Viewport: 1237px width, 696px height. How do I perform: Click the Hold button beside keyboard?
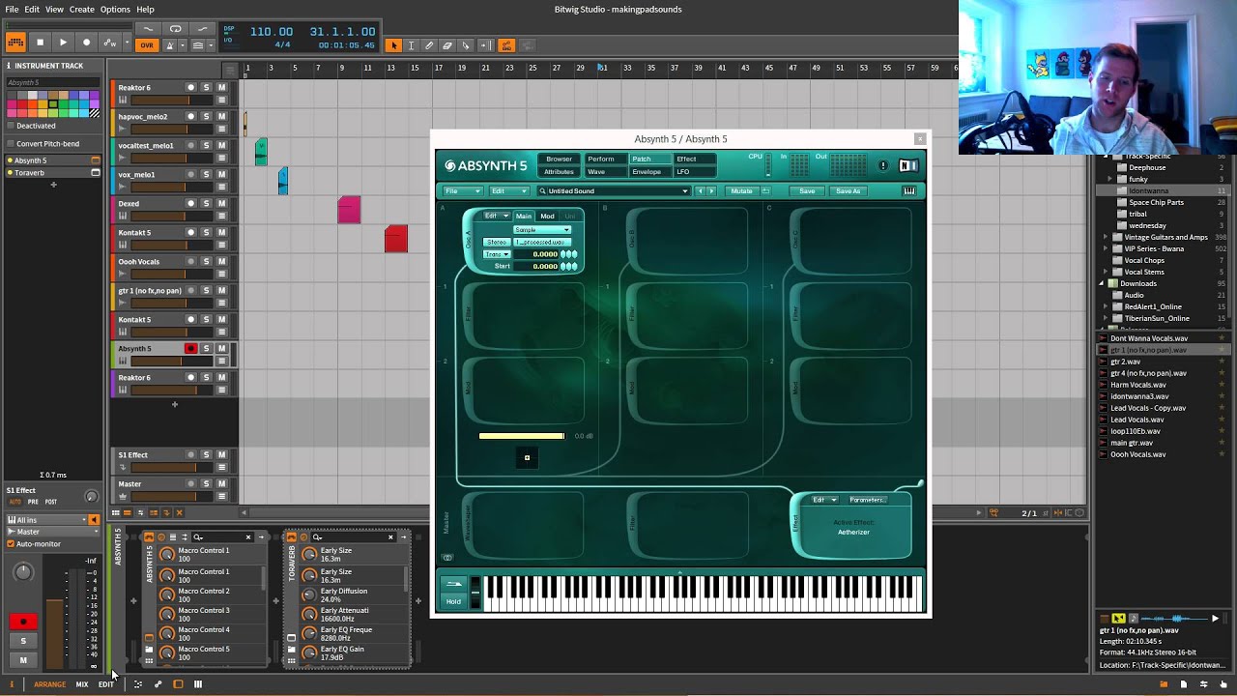click(453, 601)
